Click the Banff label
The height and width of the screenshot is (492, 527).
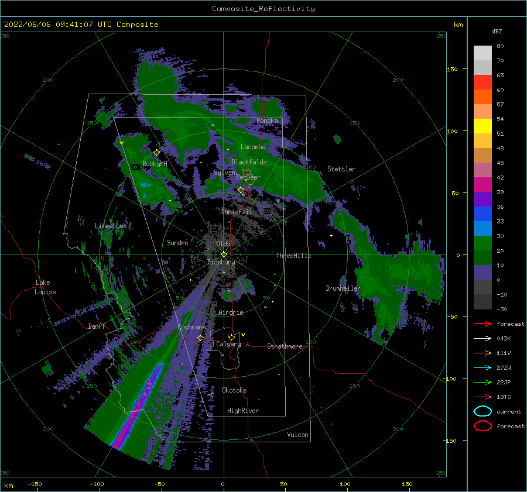97,326
